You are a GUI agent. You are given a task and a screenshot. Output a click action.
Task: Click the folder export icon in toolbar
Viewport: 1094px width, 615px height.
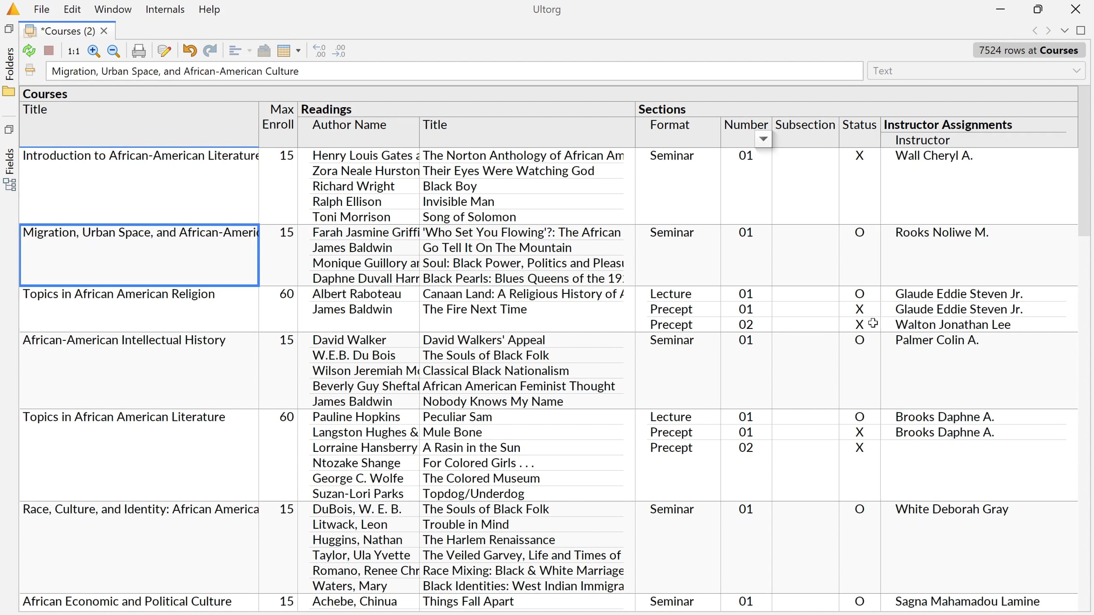[x=264, y=51]
